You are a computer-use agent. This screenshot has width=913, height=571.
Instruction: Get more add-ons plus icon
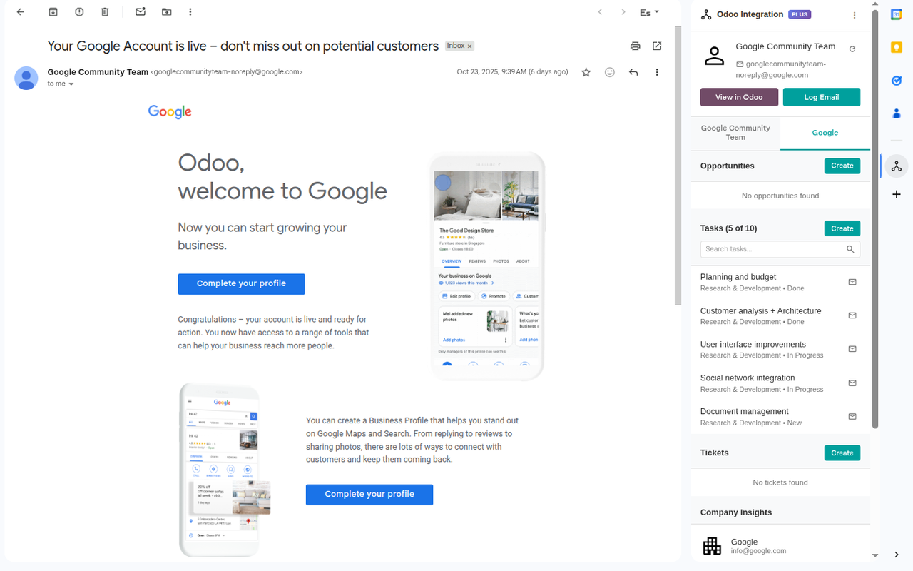[897, 194]
